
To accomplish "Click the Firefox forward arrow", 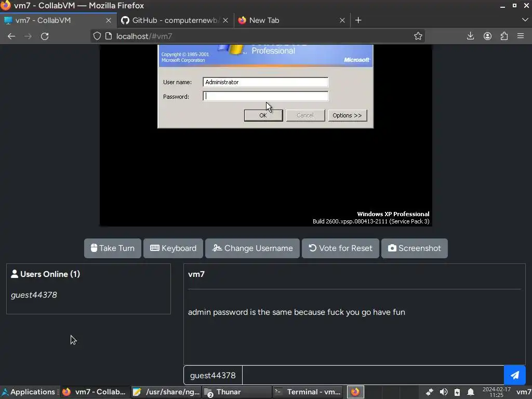I will 28,36.
